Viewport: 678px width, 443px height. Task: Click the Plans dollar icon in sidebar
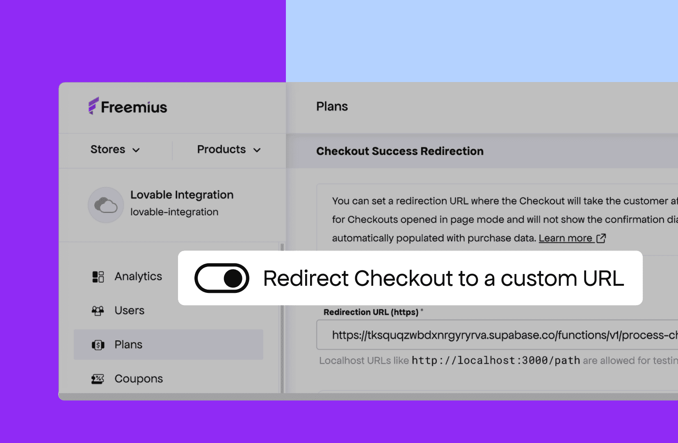[98, 345]
